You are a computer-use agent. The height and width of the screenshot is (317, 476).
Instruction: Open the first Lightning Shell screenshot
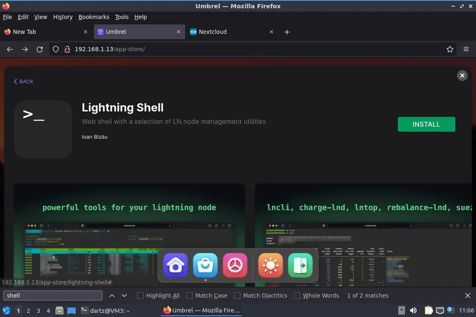tap(129, 235)
